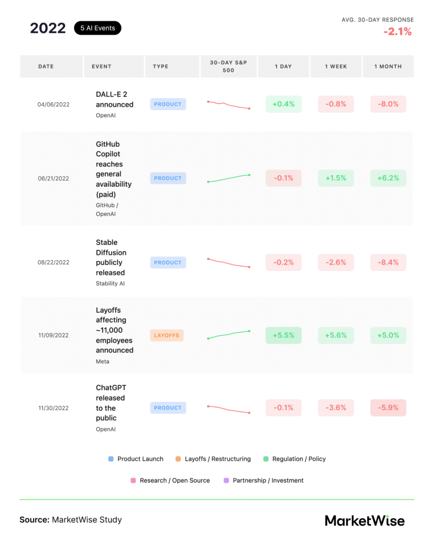Click the -8.4% one-month value badge
This screenshot has height=539, width=434.
pyautogui.click(x=388, y=262)
